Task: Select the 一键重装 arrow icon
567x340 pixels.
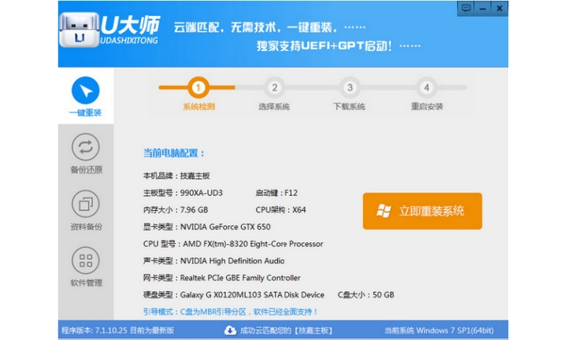Action: click(x=86, y=91)
